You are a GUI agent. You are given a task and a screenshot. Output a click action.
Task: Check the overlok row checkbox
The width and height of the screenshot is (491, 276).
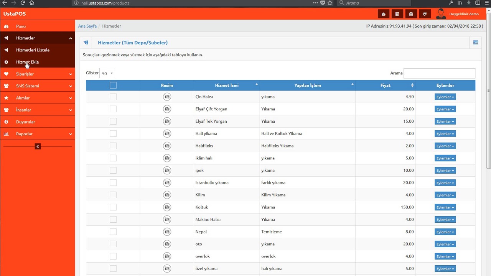[x=113, y=256]
